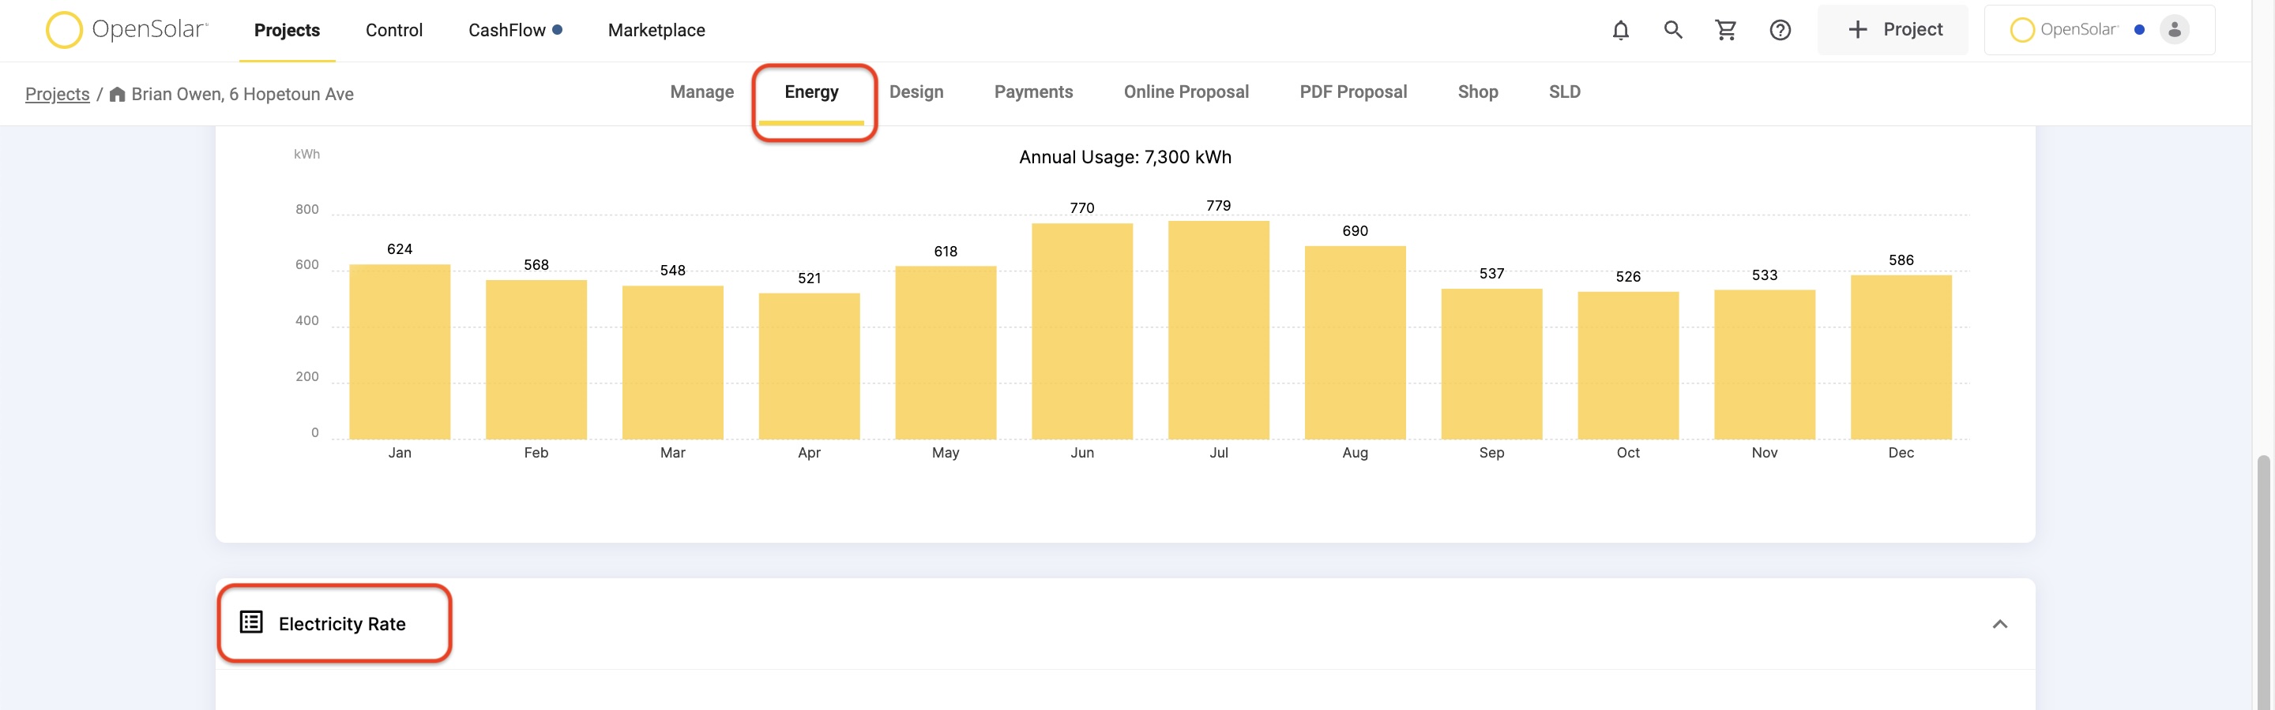
Task: Open the Marketplace menu item
Action: [x=656, y=30]
